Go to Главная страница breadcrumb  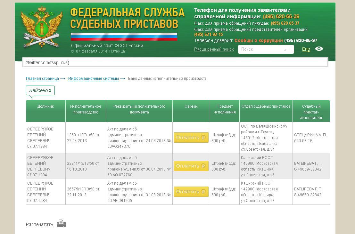coord(42,79)
